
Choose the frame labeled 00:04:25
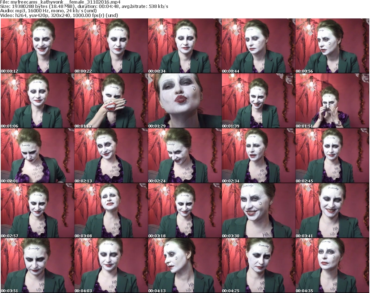point(258,266)
